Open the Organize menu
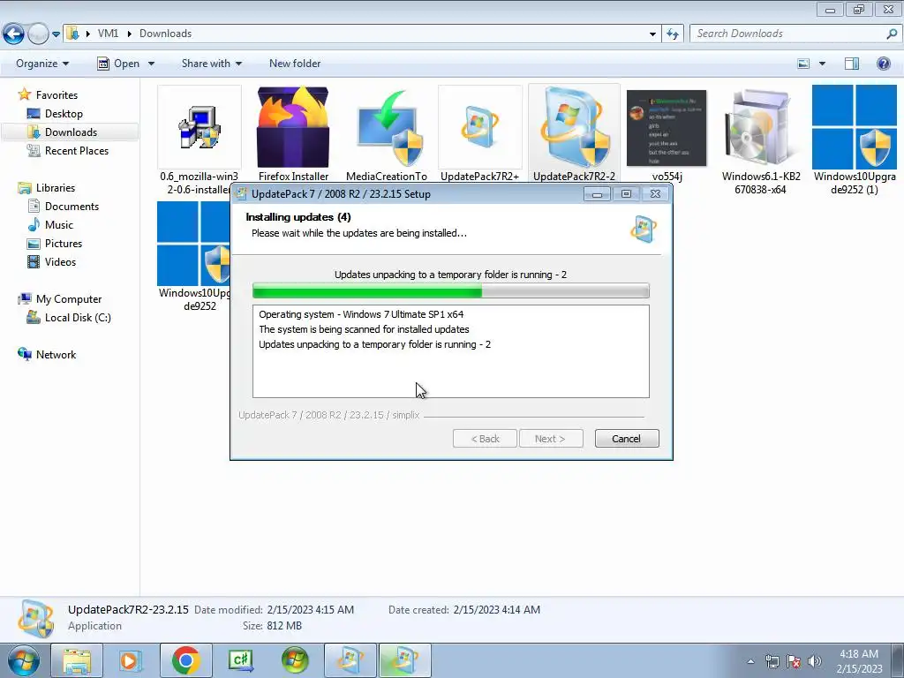The image size is (904, 678). coord(42,64)
